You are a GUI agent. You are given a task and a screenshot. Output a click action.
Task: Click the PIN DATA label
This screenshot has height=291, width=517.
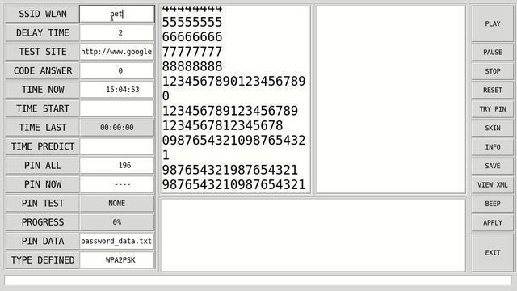[x=43, y=242]
